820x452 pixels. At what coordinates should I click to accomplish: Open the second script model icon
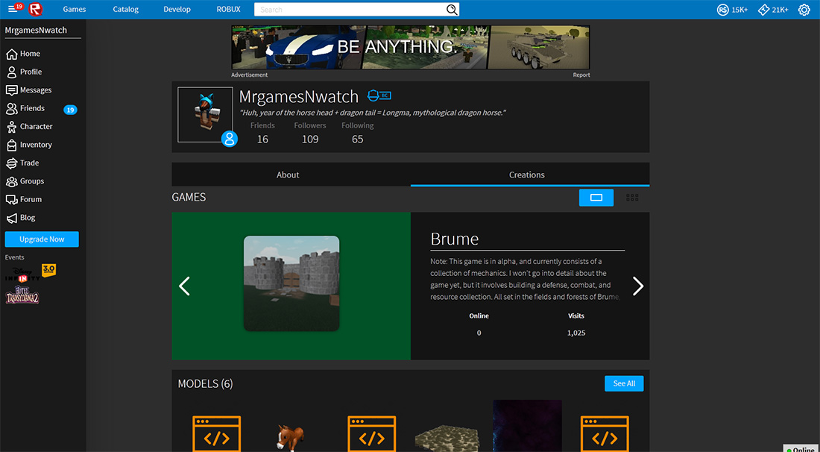click(x=372, y=433)
